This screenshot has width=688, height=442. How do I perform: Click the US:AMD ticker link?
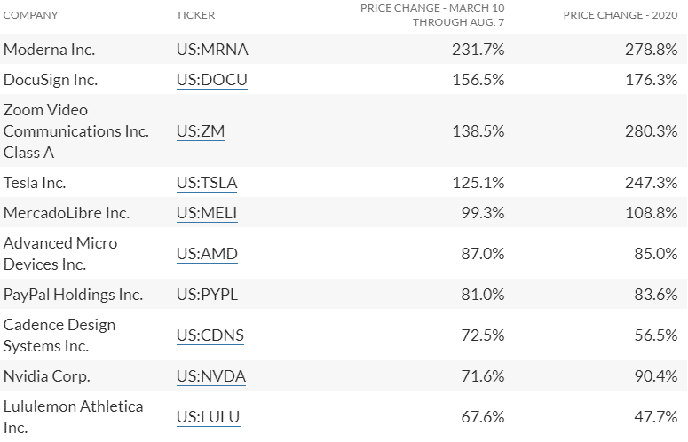[x=207, y=254]
